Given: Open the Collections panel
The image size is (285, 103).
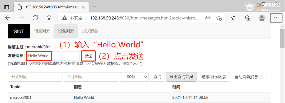Looking at the screenshot, I should click(248, 18).
